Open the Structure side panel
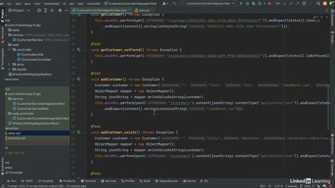The image size is (335, 188). point(3,35)
